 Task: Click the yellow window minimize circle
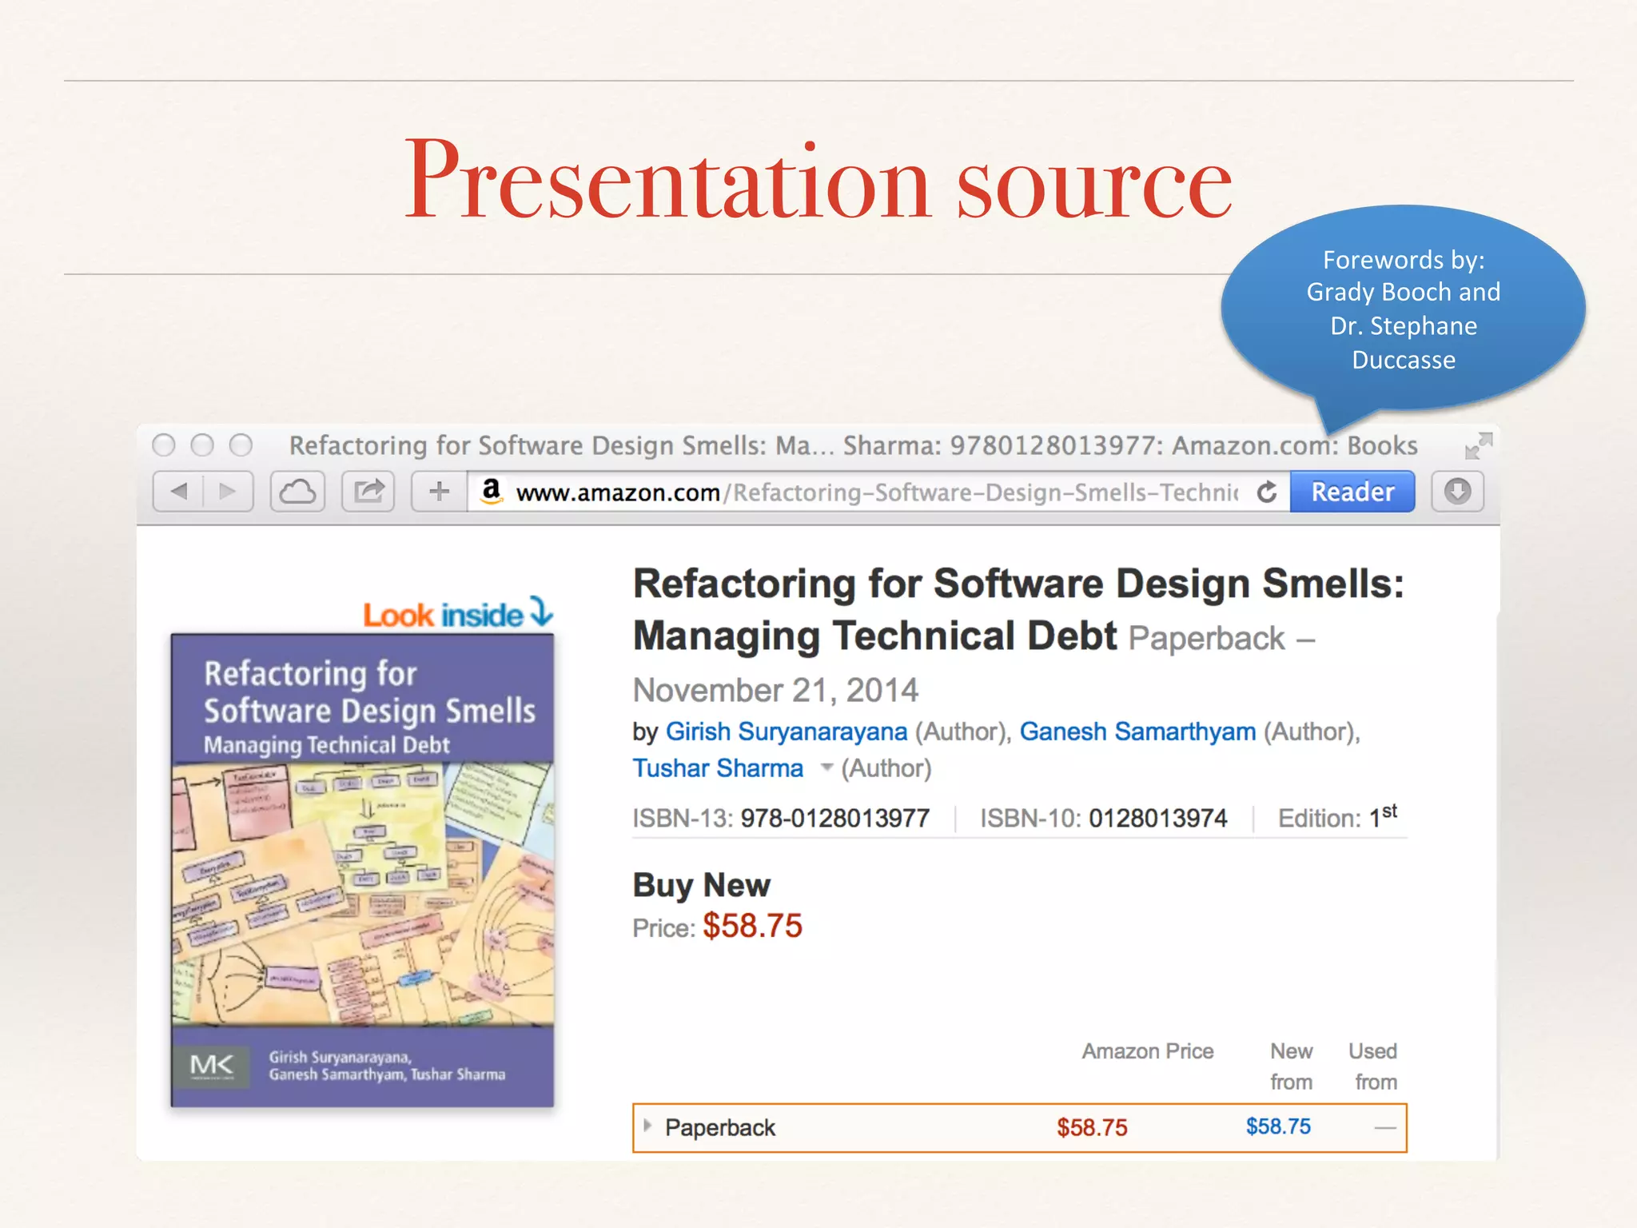[x=202, y=445]
